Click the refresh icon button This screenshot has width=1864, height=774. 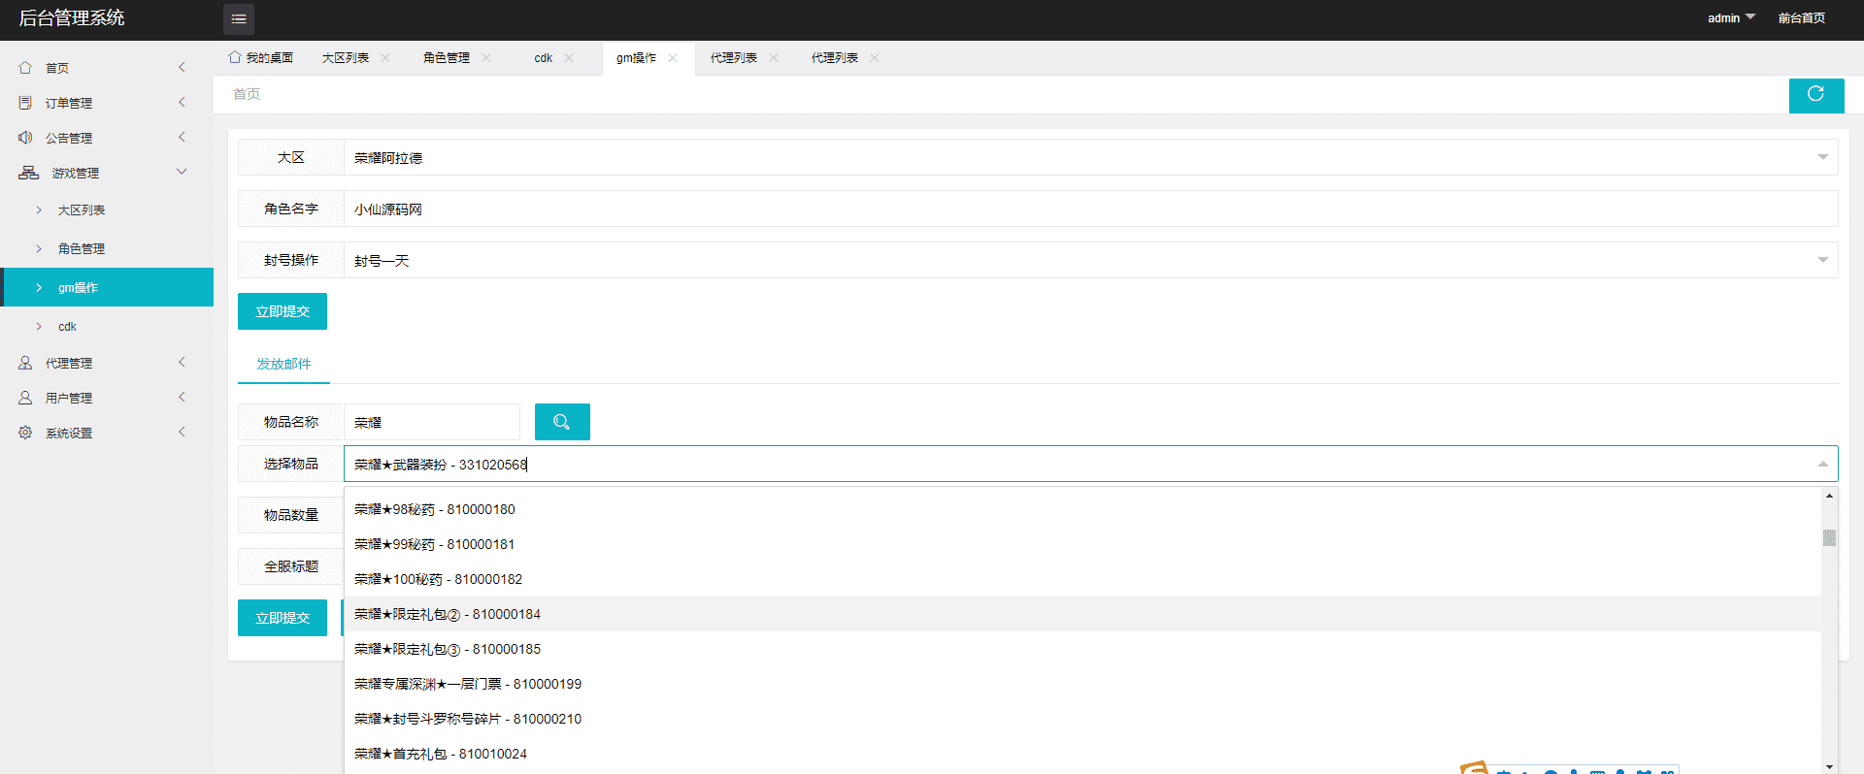(x=1816, y=95)
